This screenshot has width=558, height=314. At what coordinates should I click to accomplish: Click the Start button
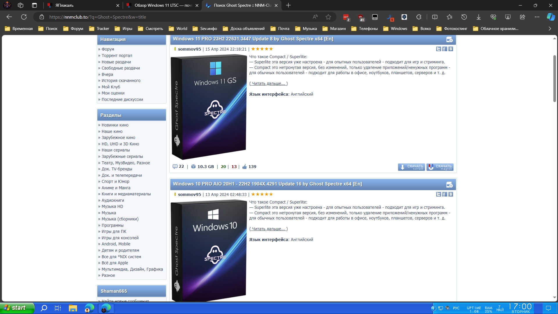[17, 308]
